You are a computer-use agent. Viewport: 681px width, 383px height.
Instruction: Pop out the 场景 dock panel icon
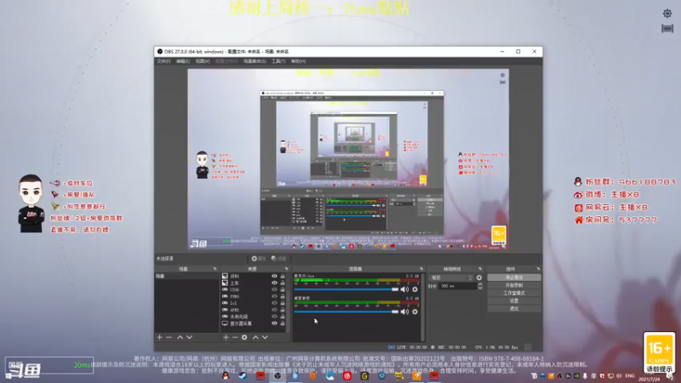tap(215, 269)
